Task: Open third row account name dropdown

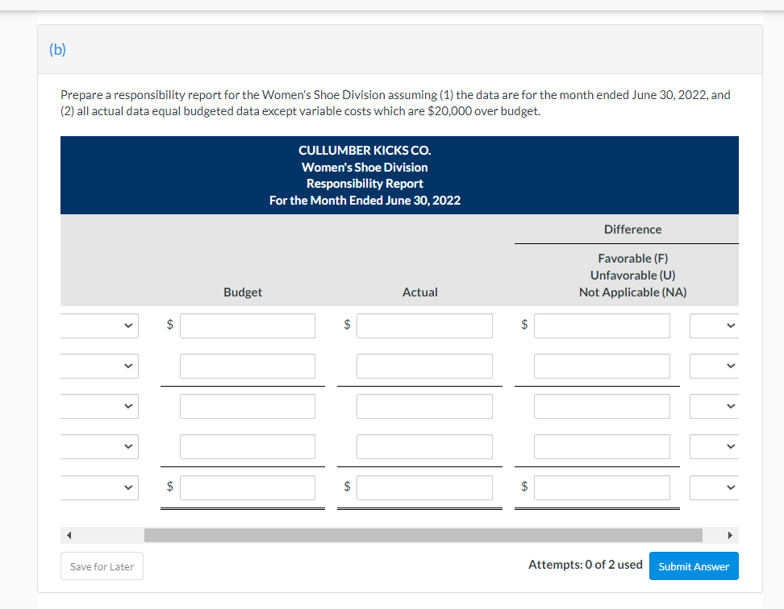Action: pyautogui.click(x=99, y=406)
